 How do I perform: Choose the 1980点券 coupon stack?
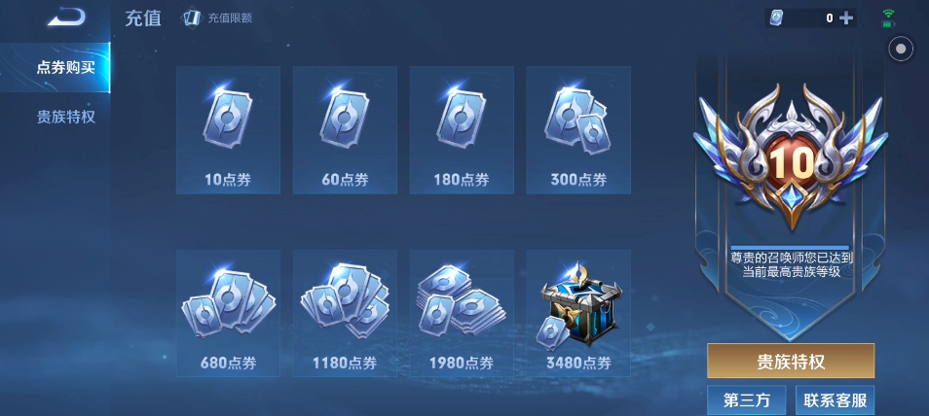point(462,313)
